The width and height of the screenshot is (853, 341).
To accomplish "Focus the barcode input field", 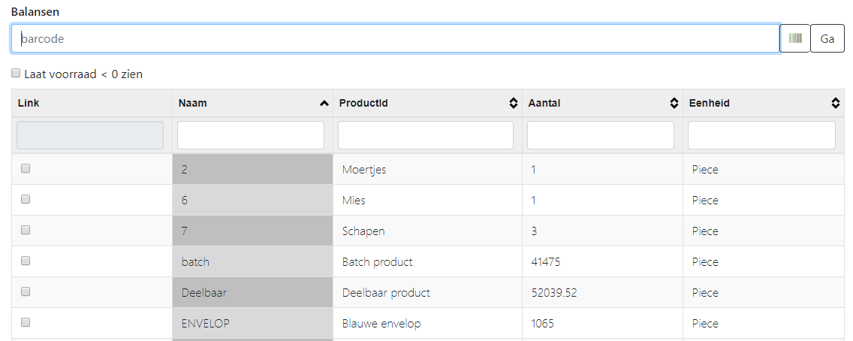I will point(395,38).
